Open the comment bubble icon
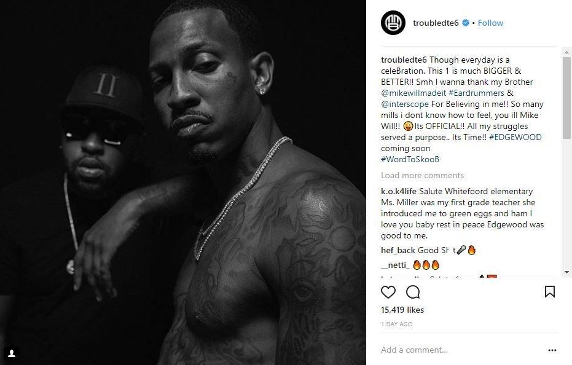The height and width of the screenshot is (365, 572). [413, 292]
